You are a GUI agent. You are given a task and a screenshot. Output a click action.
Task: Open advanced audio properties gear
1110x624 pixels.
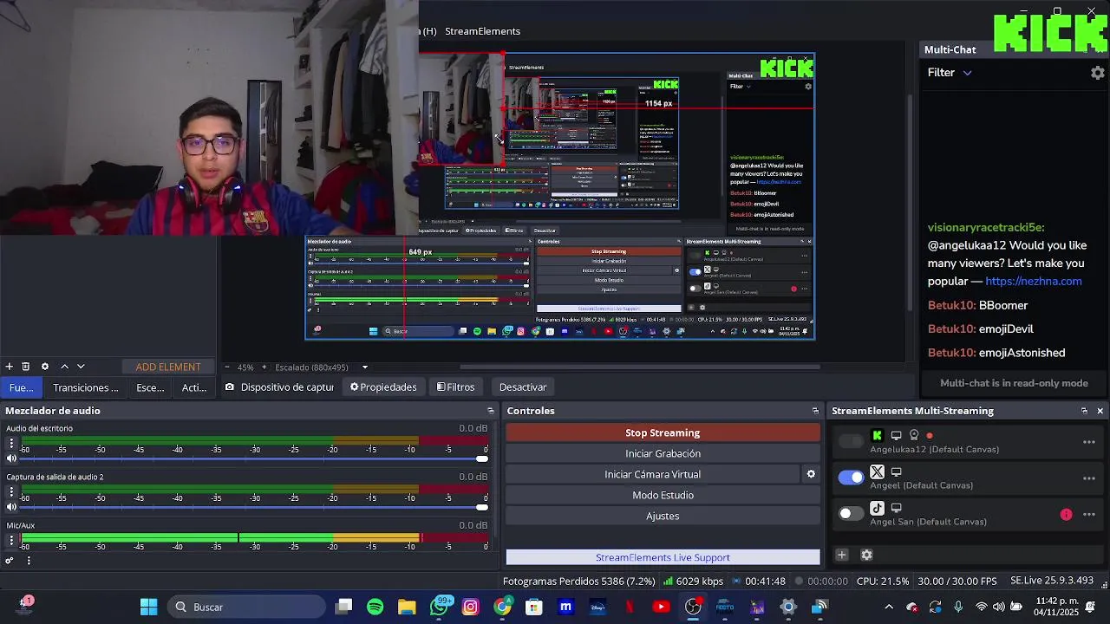tap(10, 561)
